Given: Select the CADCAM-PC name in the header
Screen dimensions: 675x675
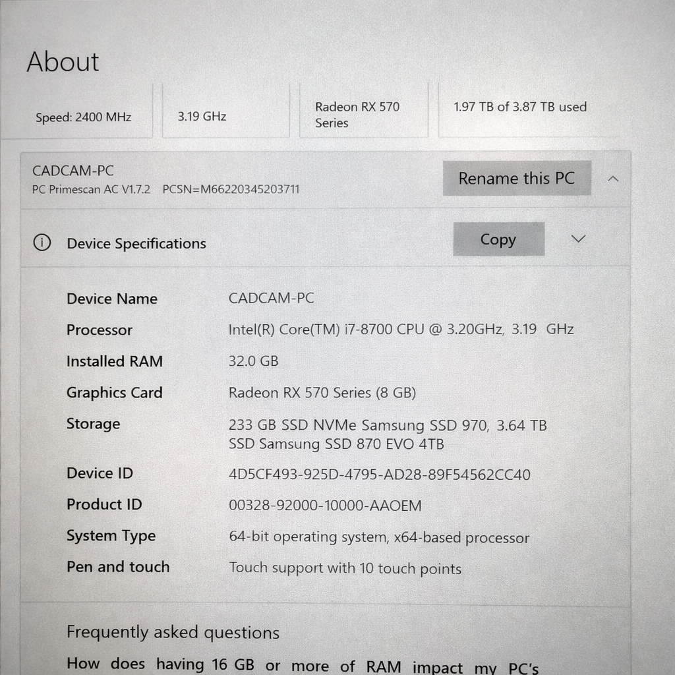Looking at the screenshot, I should 73,171.
